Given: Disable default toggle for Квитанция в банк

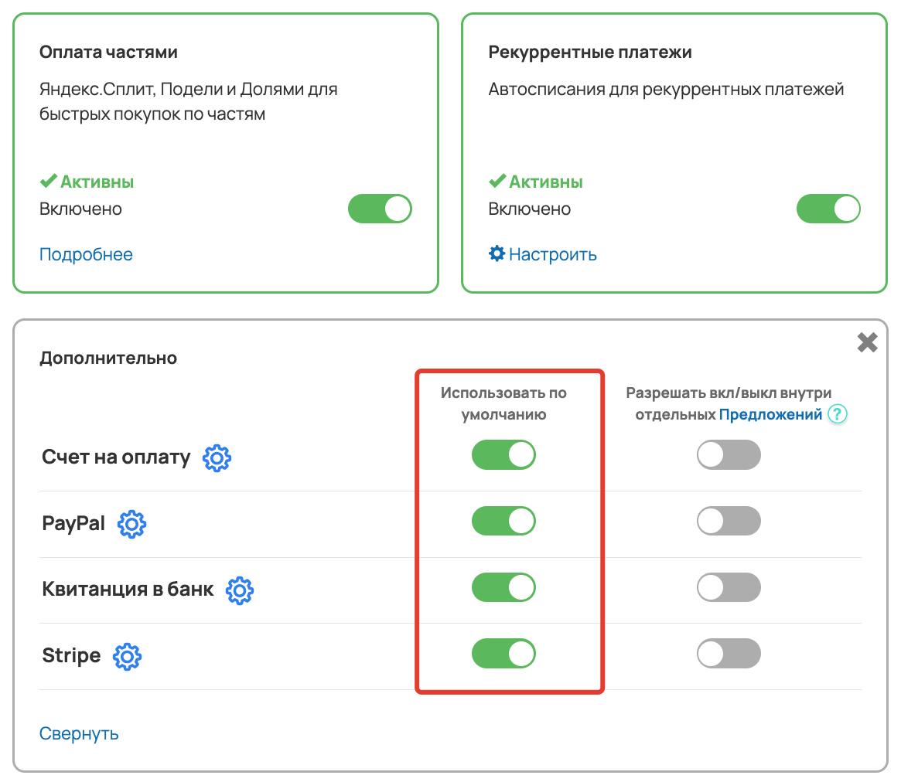Looking at the screenshot, I should [x=503, y=587].
